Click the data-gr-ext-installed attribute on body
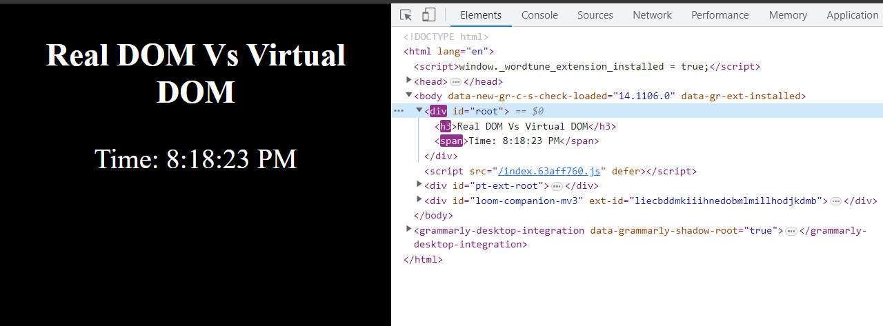The width and height of the screenshot is (883, 326). 740,96
